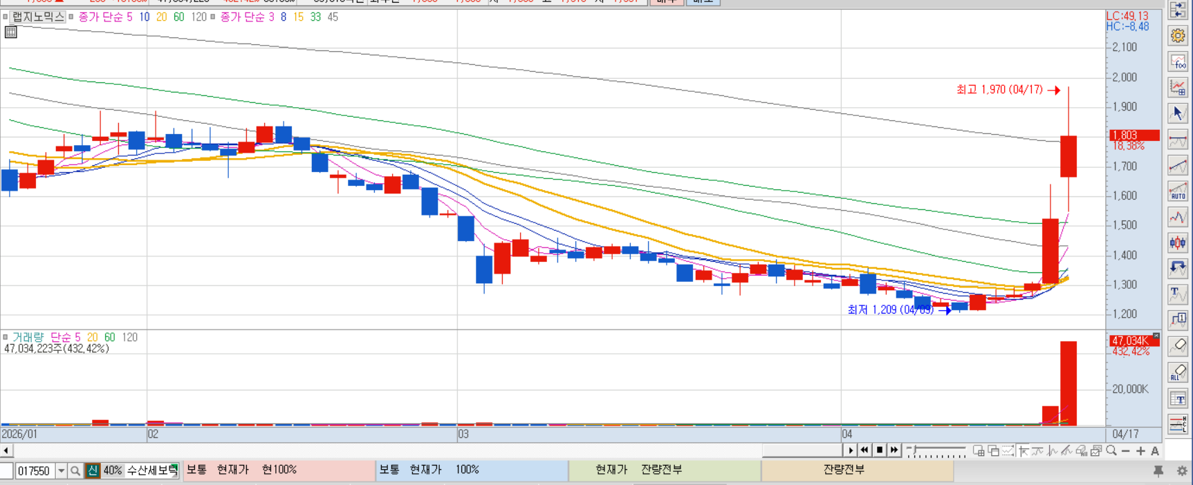Click the horizontal scrollbar thumb below chart
Image resolution: width=1193 pixels, height=485 pixels.
tap(802, 450)
